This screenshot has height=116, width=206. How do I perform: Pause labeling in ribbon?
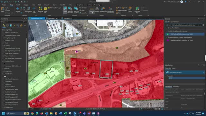point(119,8)
